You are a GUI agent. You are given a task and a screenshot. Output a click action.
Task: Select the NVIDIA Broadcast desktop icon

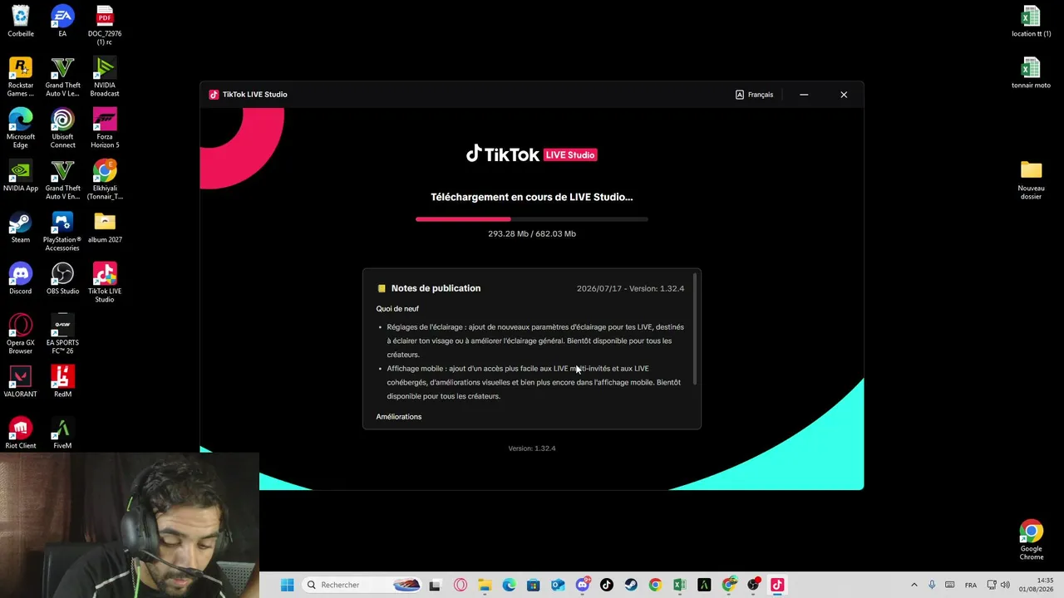105,77
